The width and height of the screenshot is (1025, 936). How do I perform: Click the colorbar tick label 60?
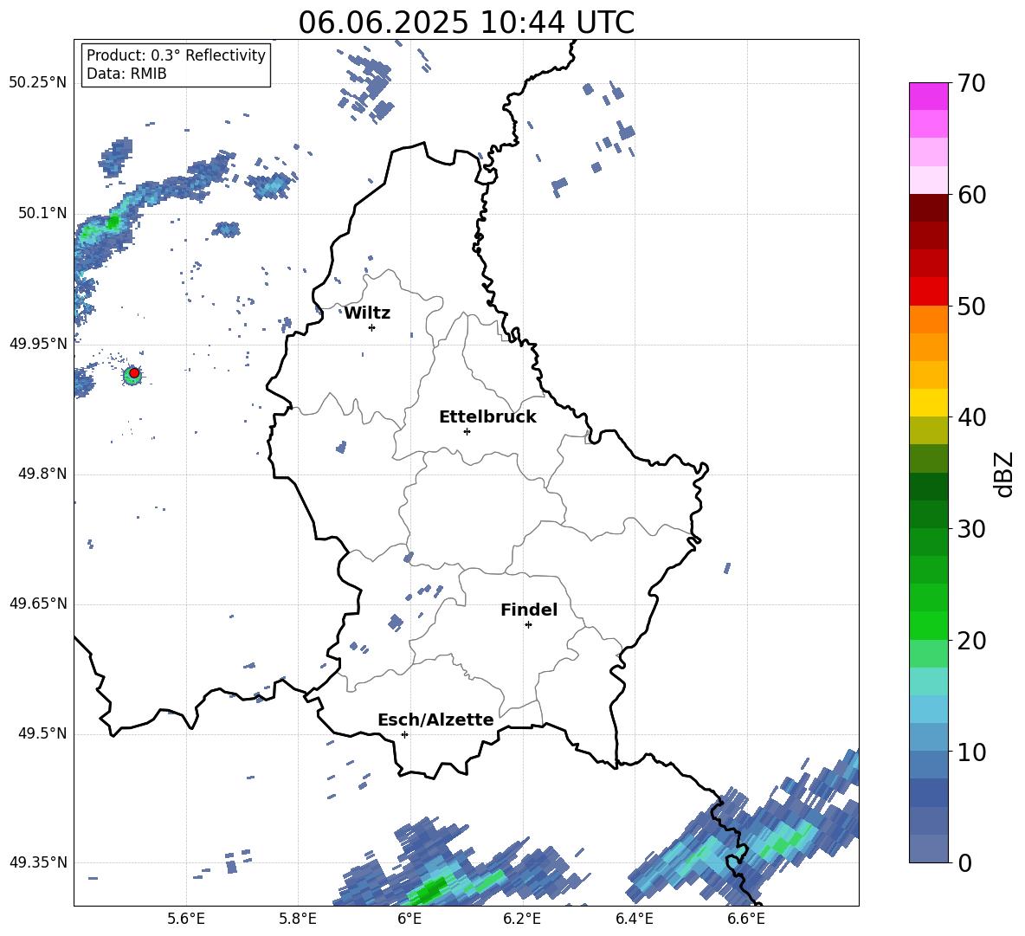971,195
